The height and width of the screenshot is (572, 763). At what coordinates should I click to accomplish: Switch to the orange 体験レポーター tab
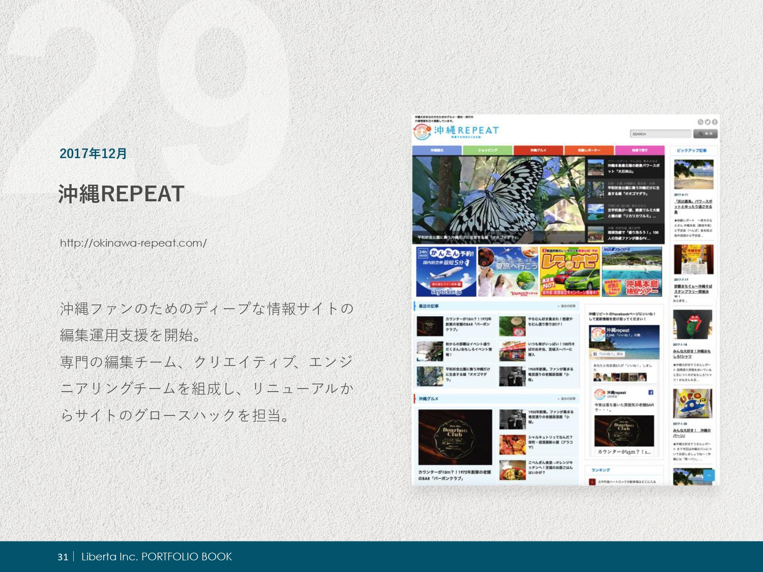pyautogui.click(x=589, y=150)
